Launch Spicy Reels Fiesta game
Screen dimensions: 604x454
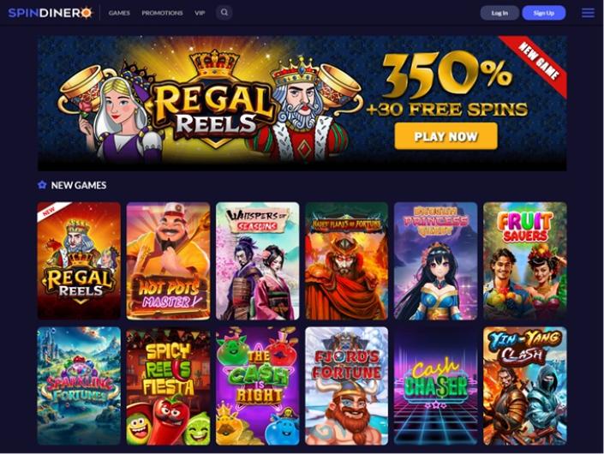click(168, 385)
